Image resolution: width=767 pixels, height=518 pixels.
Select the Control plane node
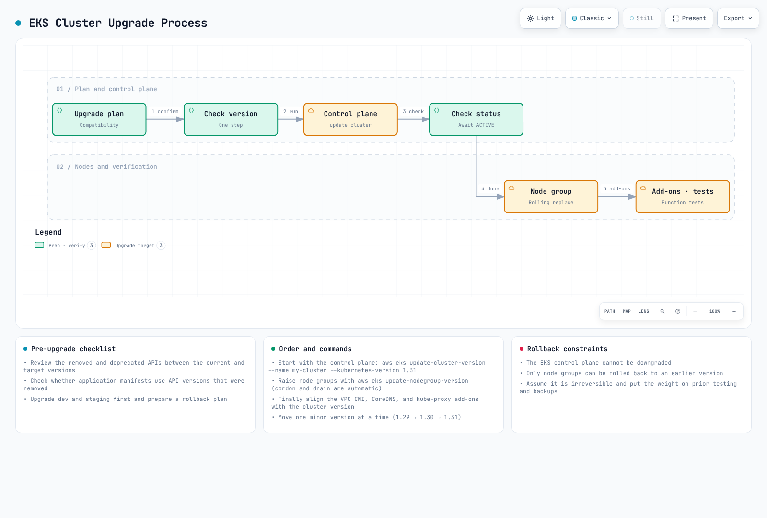click(350, 119)
